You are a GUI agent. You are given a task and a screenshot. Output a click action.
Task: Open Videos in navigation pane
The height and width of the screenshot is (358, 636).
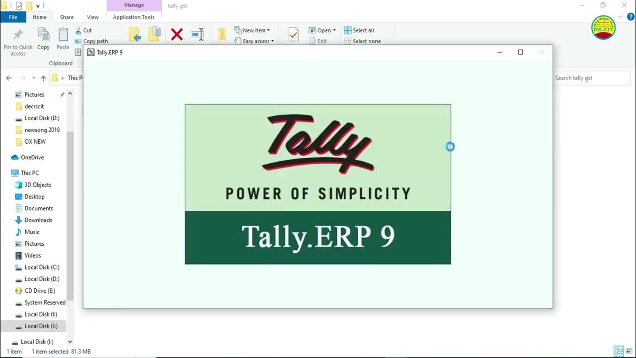click(x=32, y=256)
